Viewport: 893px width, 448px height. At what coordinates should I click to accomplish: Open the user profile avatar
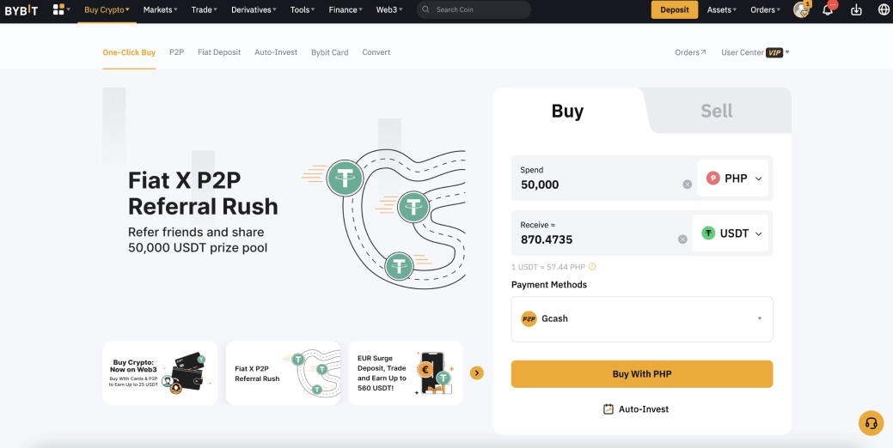(801, 9)
